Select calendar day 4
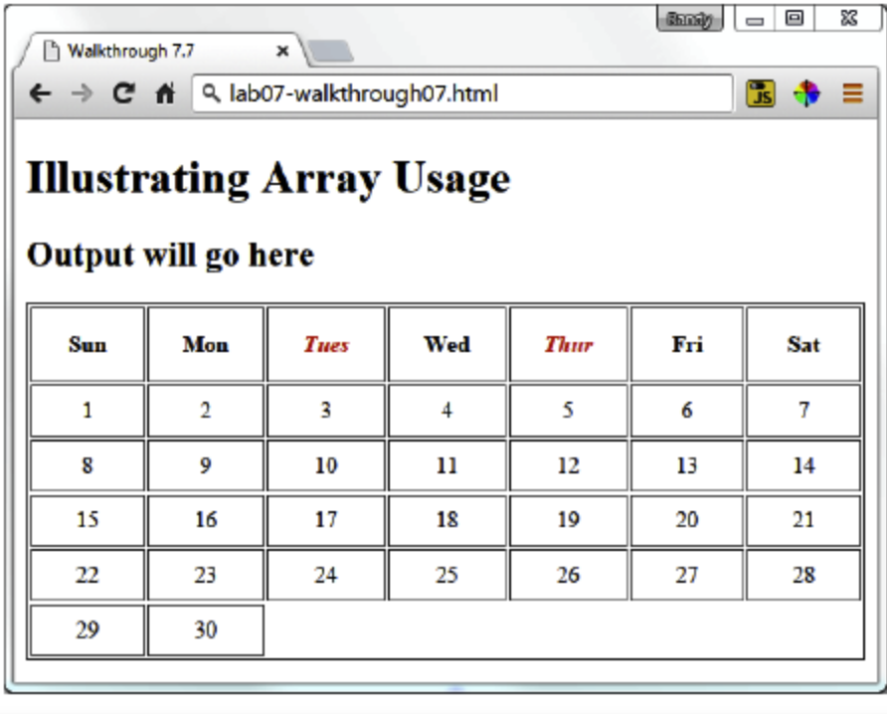The width and height of the screenshot is (887, 714). pos(446,410)
